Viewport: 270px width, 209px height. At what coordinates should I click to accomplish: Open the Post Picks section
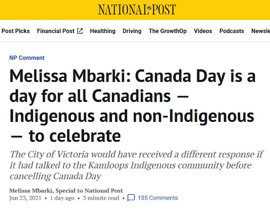tap(16, 31)
